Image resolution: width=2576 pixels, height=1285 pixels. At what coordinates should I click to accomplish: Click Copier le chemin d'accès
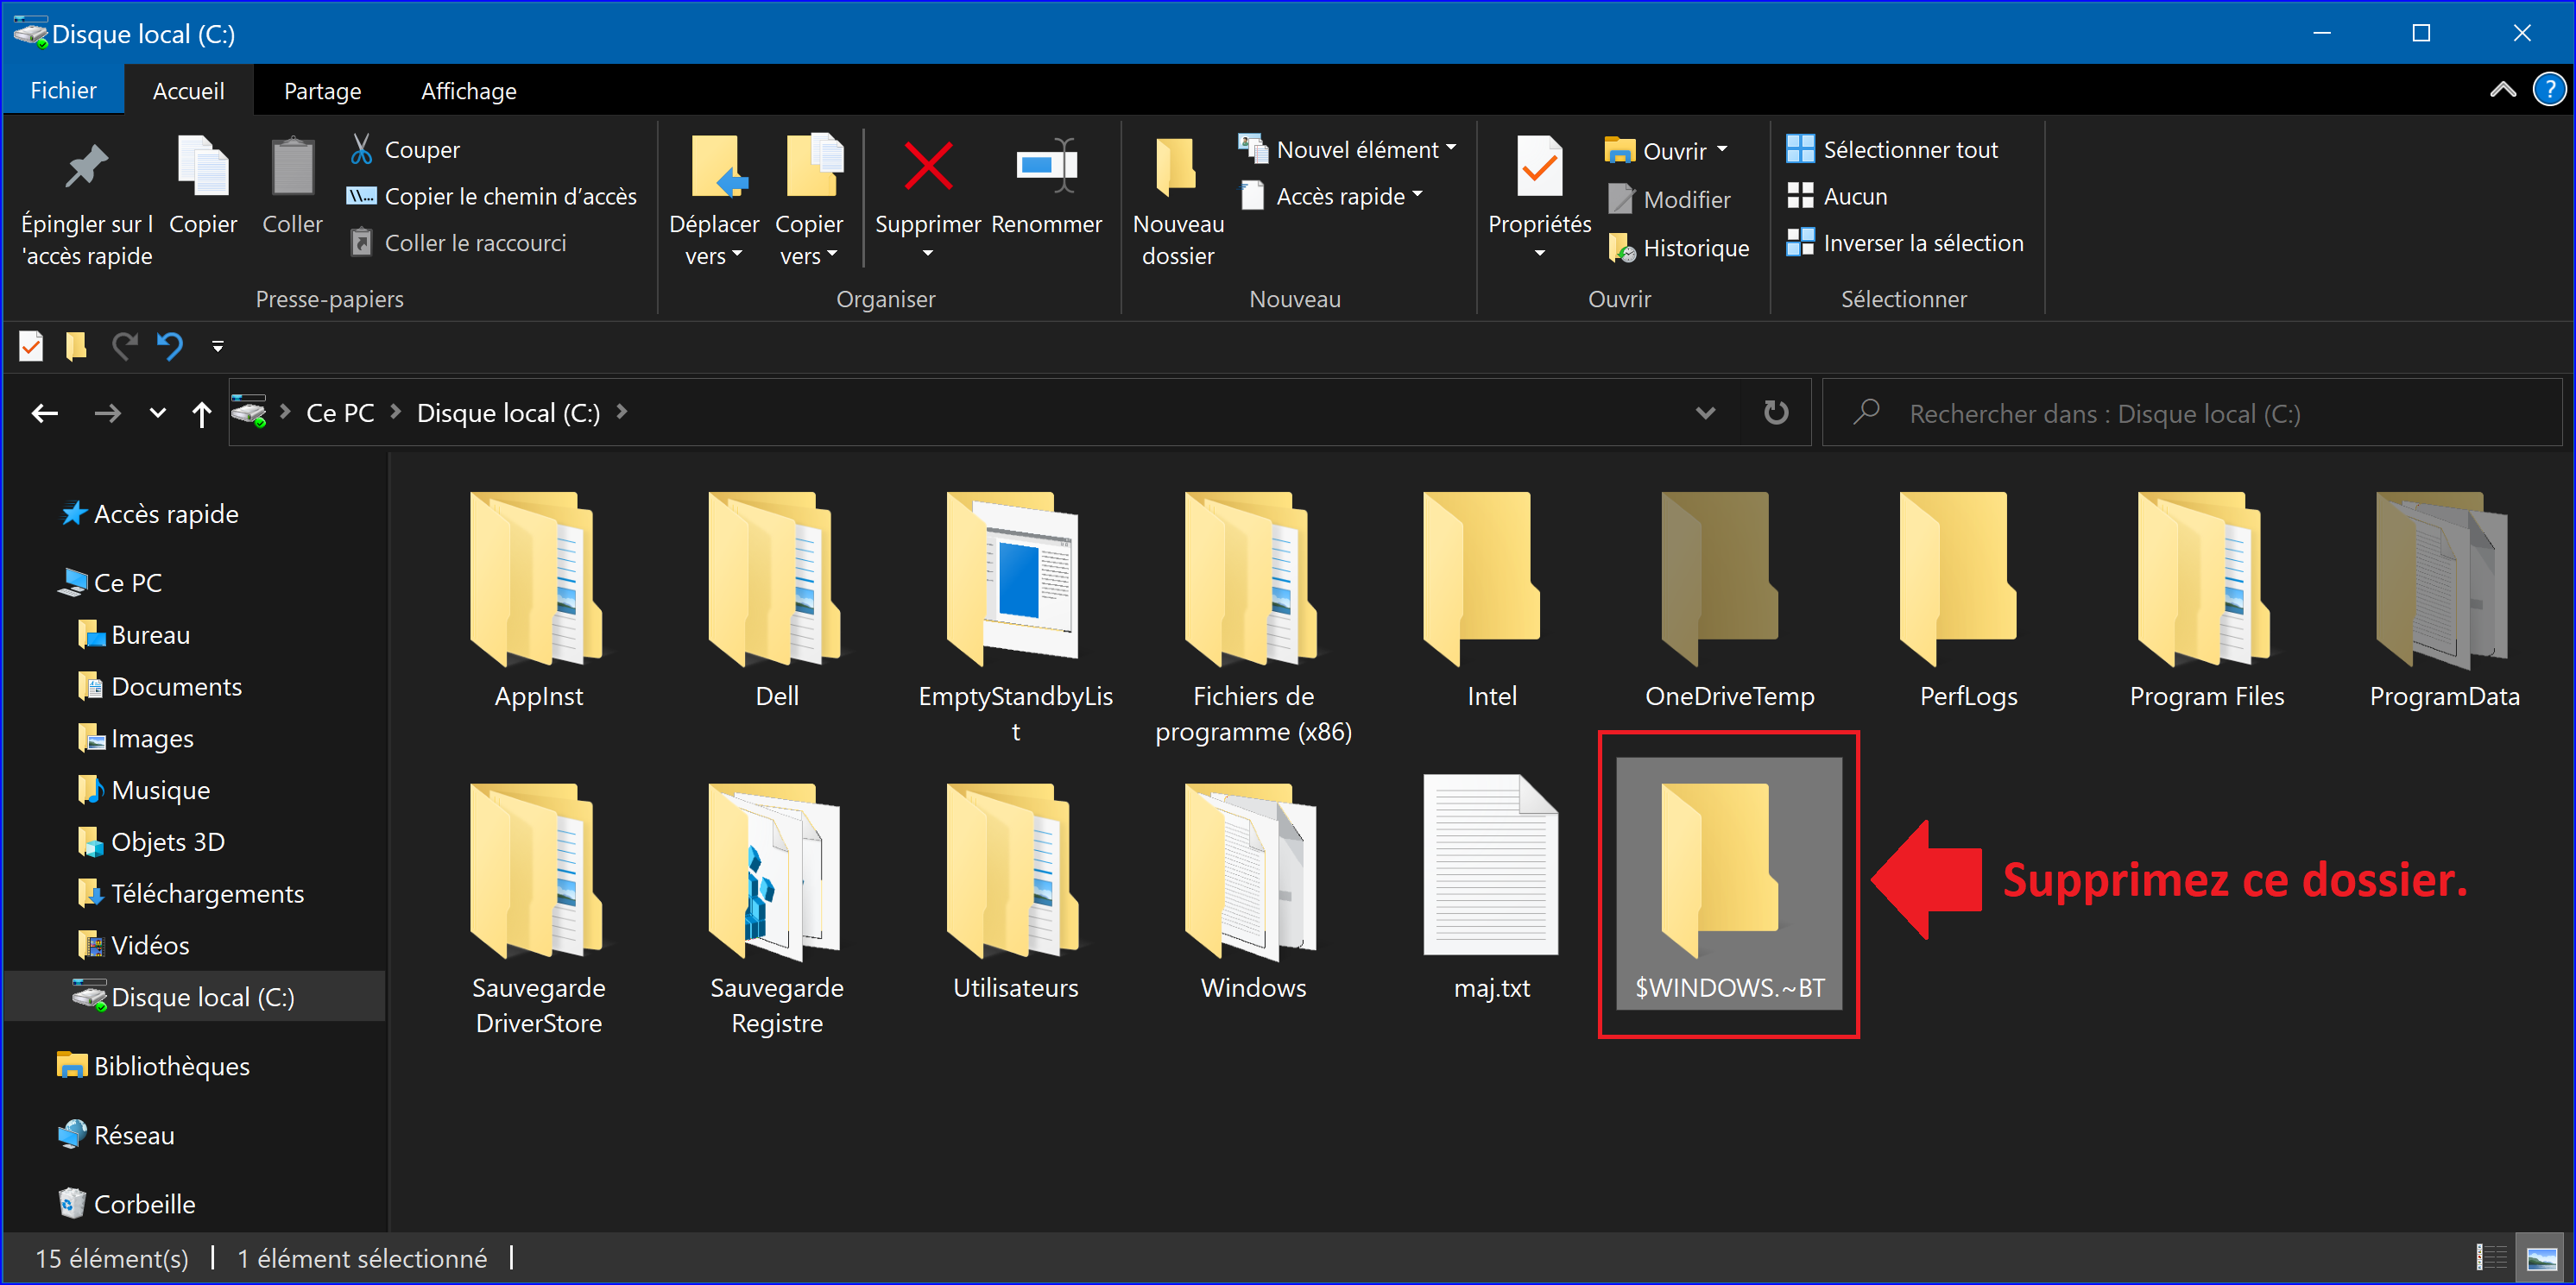tap(492, 196)
